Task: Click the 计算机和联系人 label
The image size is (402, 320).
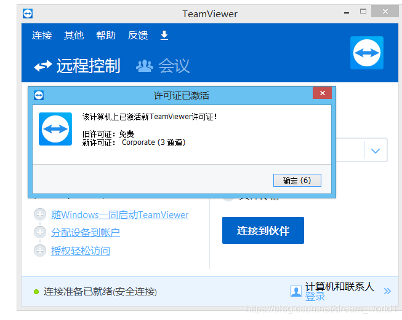Action: [339, 286]
